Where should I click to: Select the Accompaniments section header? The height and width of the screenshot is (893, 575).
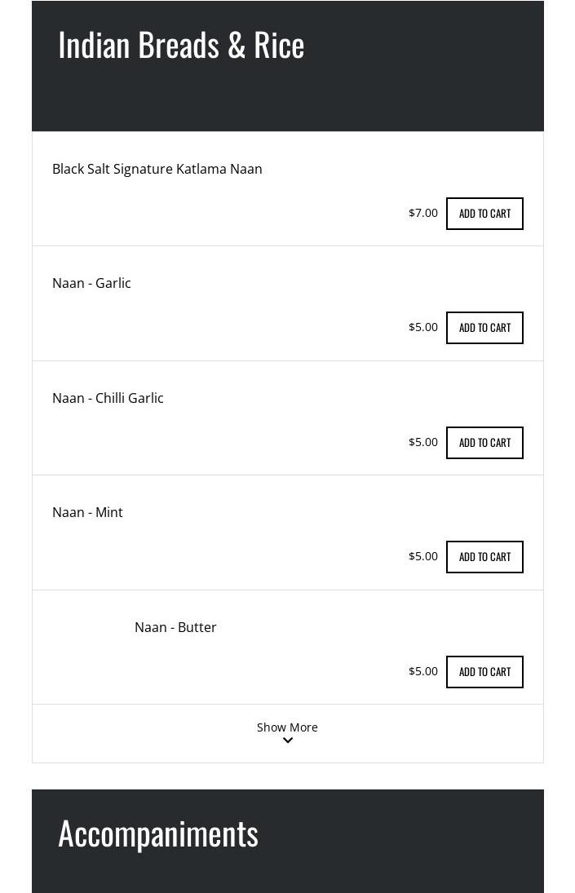click(158, 833)
